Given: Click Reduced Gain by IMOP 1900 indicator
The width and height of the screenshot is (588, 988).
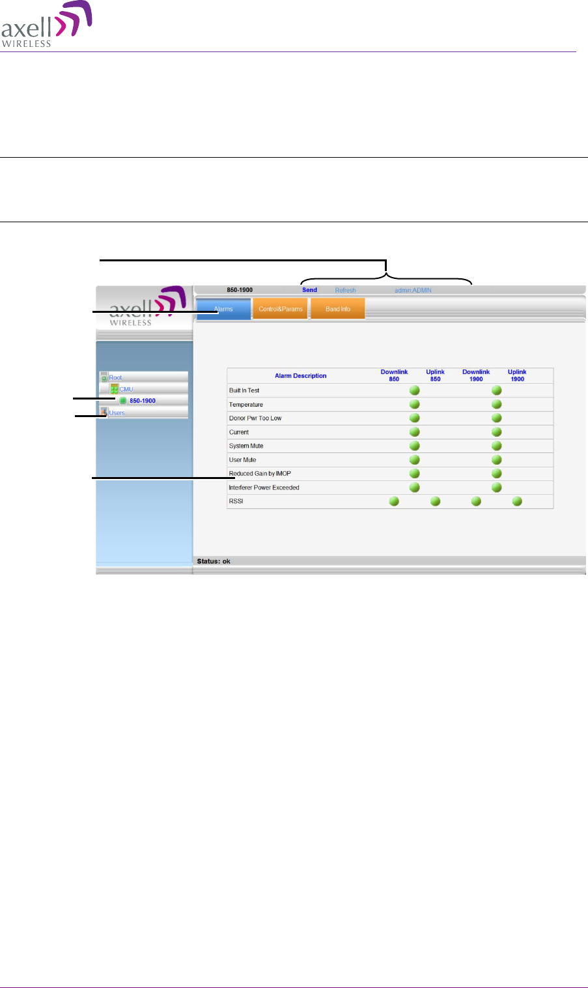Looking at the screenshot, I should point(496,474).
